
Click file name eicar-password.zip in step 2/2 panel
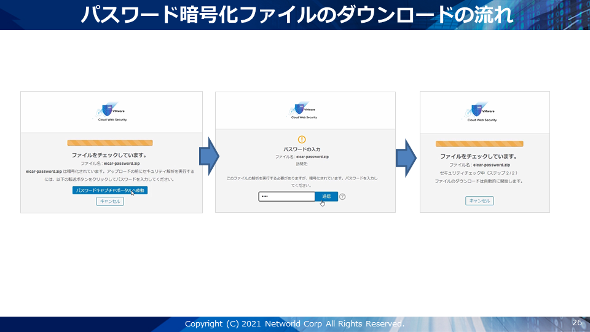point(492,165)
